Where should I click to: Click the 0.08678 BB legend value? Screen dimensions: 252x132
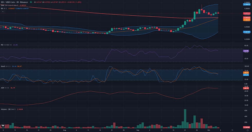click(19, 8)
